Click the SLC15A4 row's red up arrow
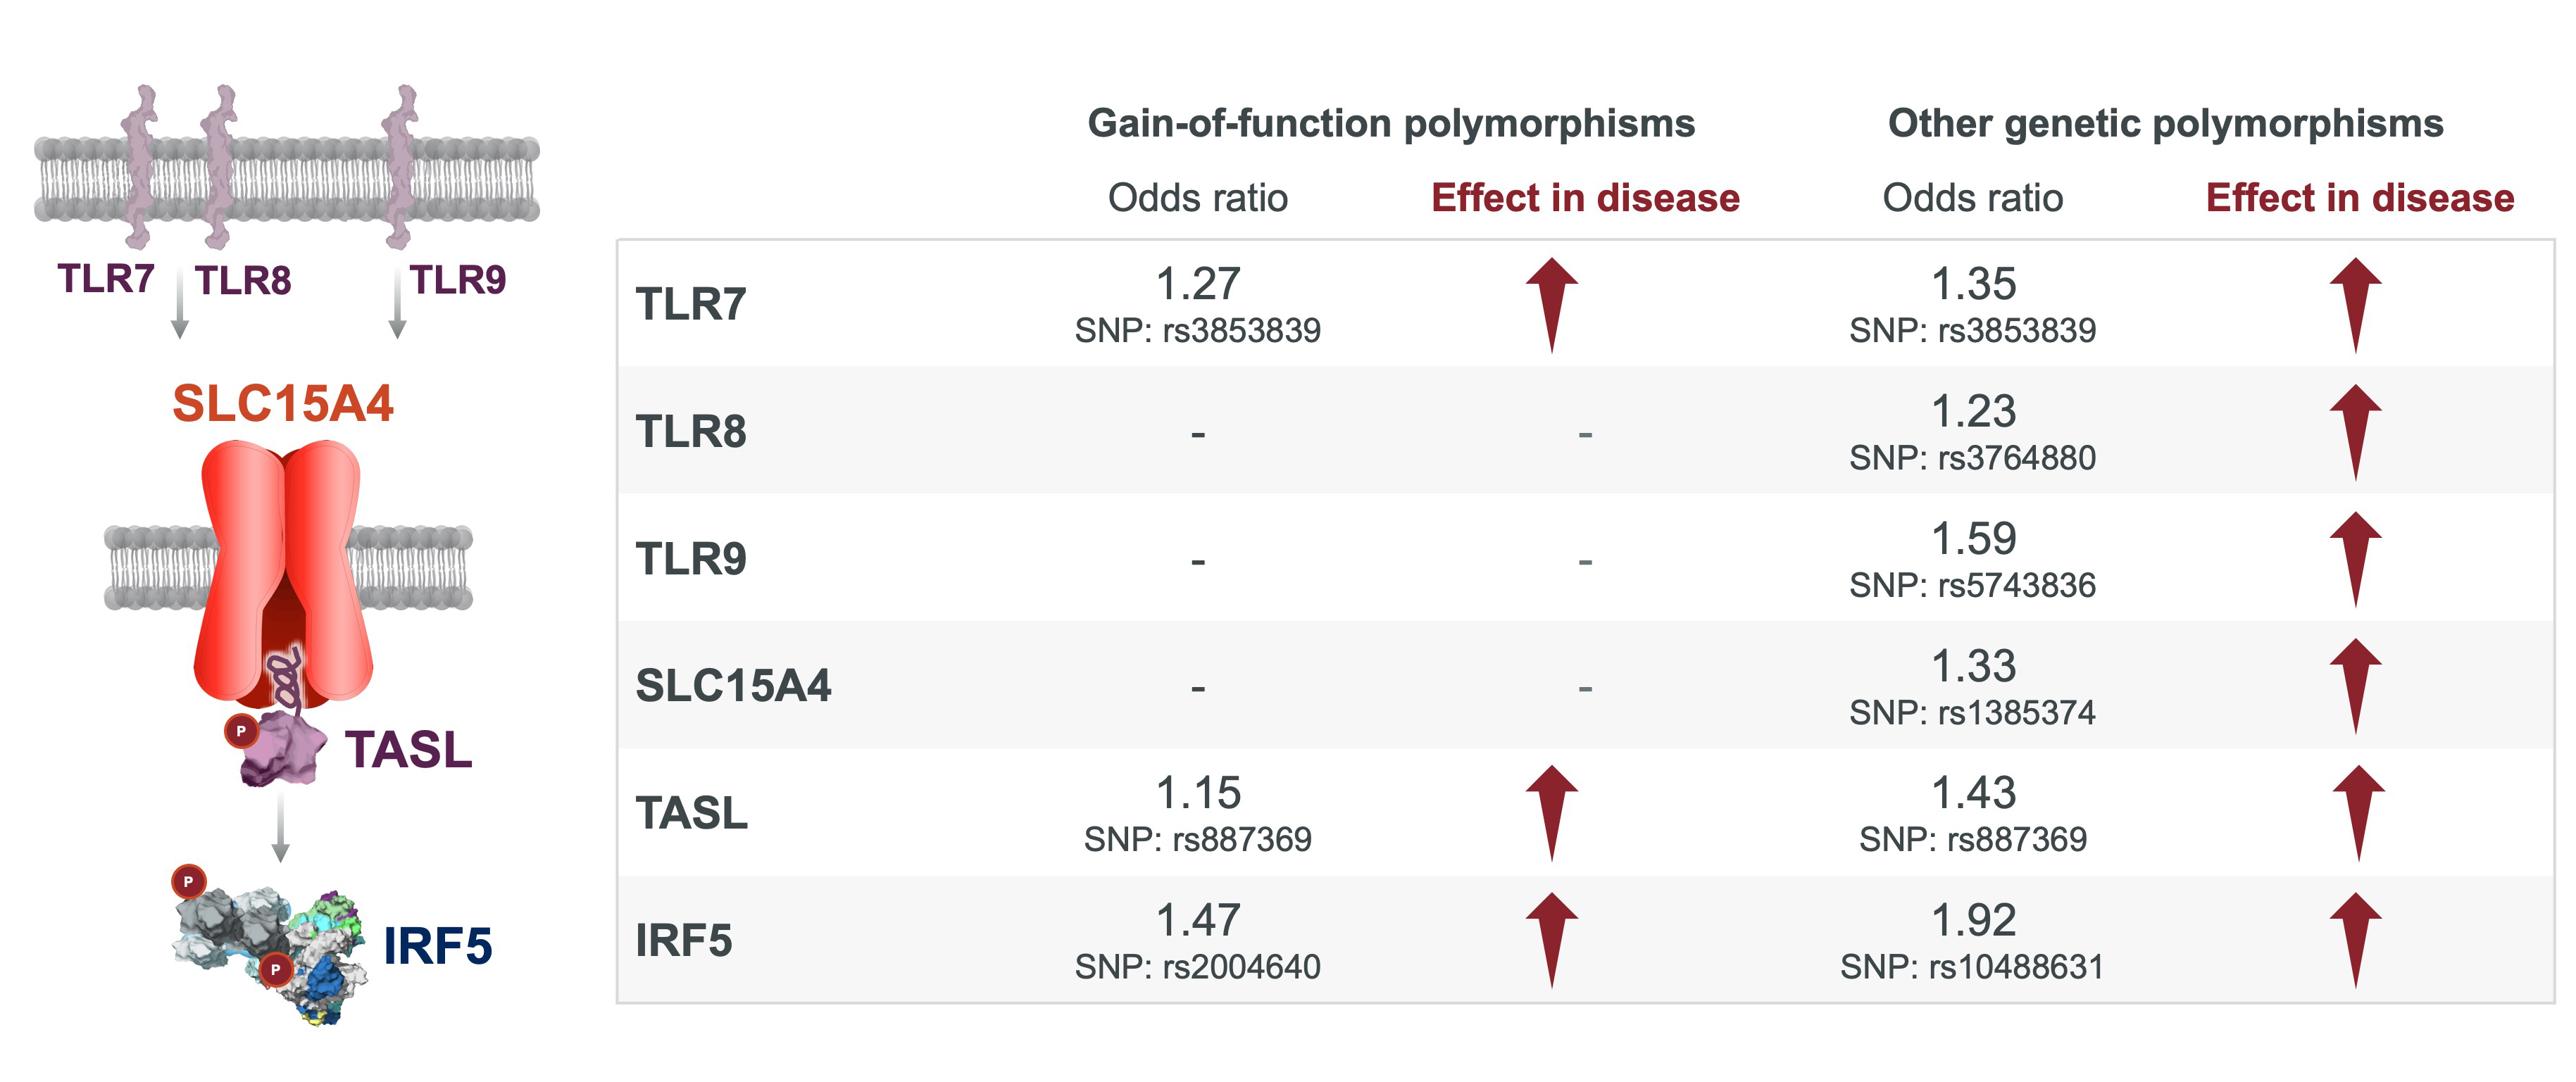 [x=2355, y=685]
